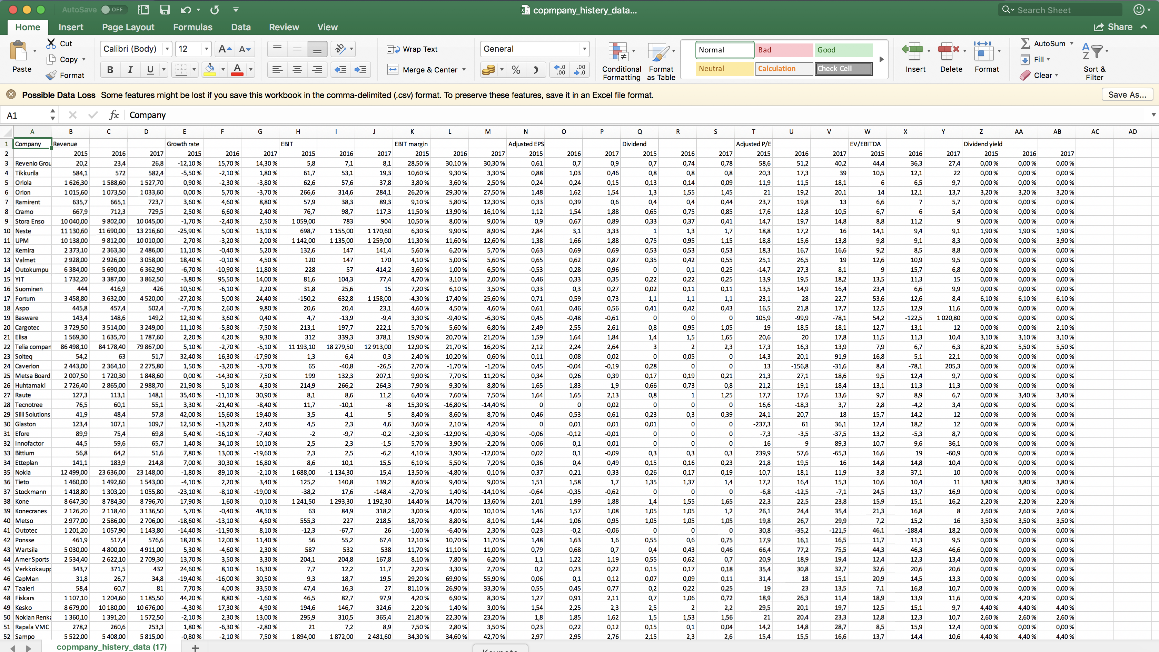Expand the General number format dropdown
This screenshot has height=652, width=1159.
click(584, 49)
